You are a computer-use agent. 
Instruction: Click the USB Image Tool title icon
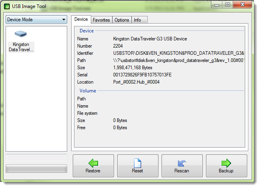click(7, 6)
